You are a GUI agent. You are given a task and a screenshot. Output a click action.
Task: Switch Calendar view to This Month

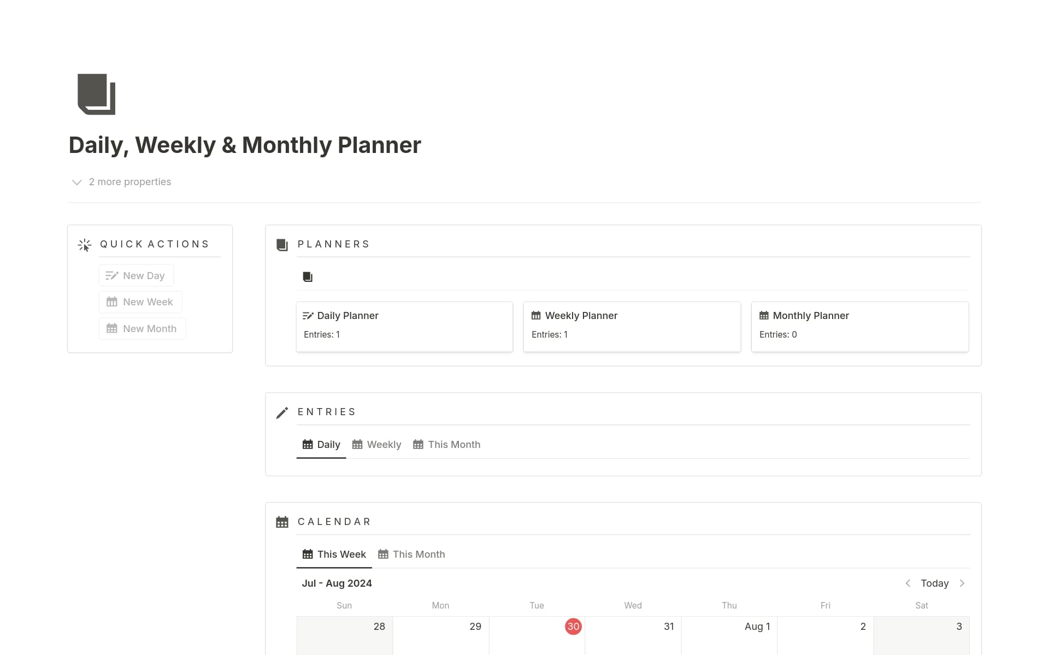point(411,554)
